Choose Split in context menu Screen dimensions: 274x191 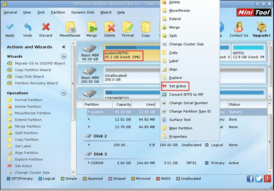point(190,36)
